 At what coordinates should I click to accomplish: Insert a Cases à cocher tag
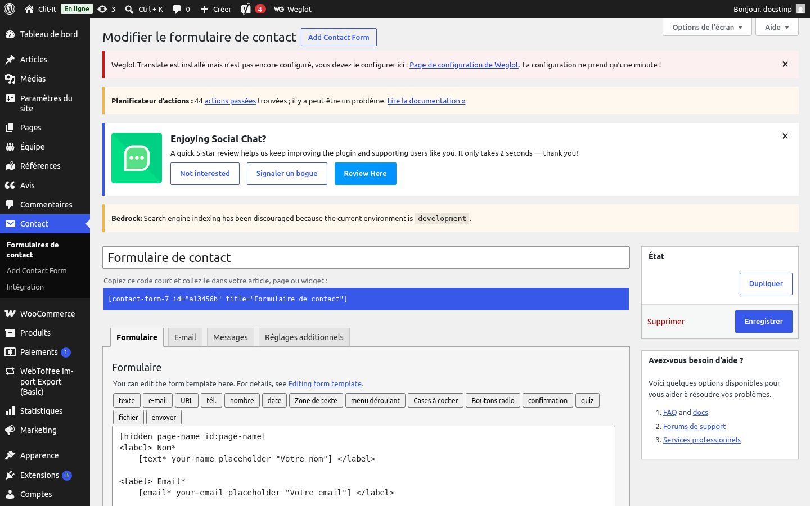pos(436,400)
